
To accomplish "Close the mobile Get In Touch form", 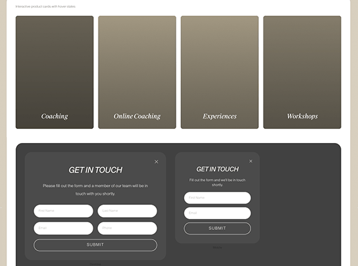I will [250, 161].
